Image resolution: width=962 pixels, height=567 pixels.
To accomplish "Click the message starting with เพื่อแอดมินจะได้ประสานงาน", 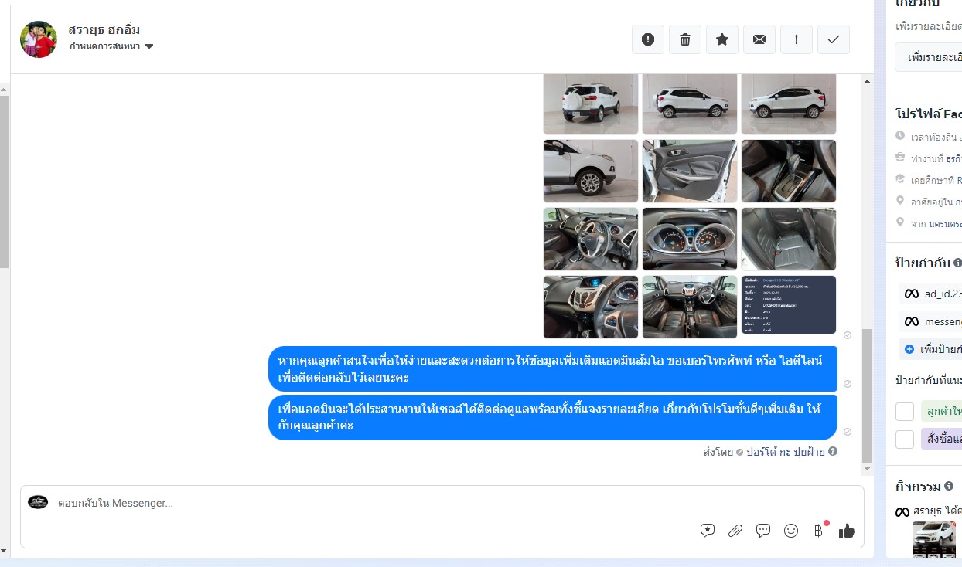I will (x=553, y=417).
